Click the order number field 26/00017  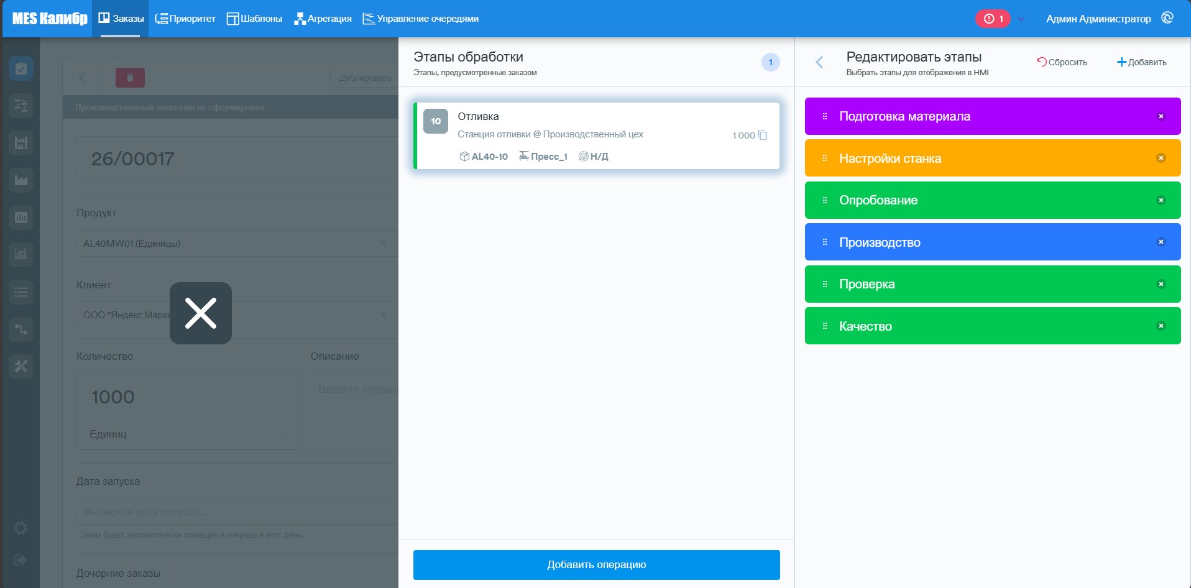coord(237,158)
